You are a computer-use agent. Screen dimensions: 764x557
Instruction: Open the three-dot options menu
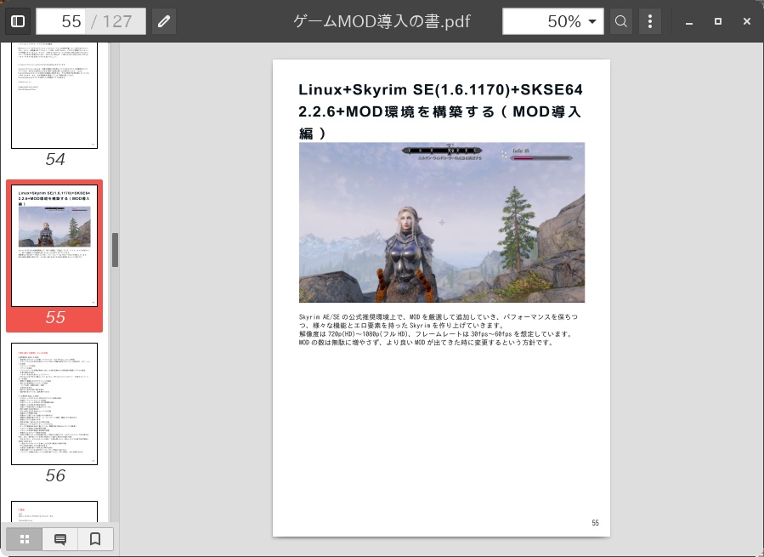[650, 21]
